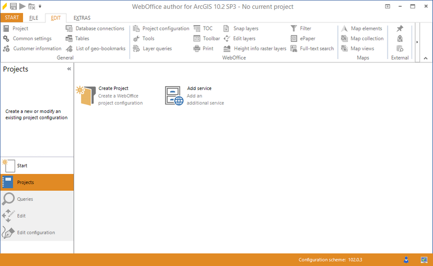Select Edit in the navigation pane

tap(37, 216)
